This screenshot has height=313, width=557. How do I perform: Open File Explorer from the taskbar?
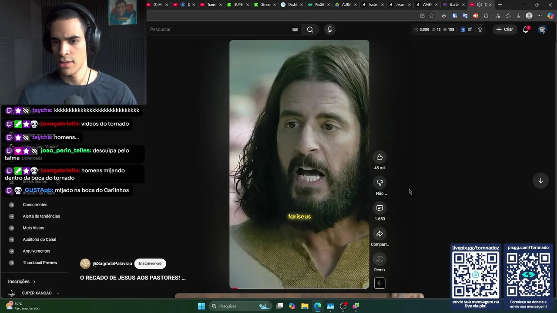305,306
